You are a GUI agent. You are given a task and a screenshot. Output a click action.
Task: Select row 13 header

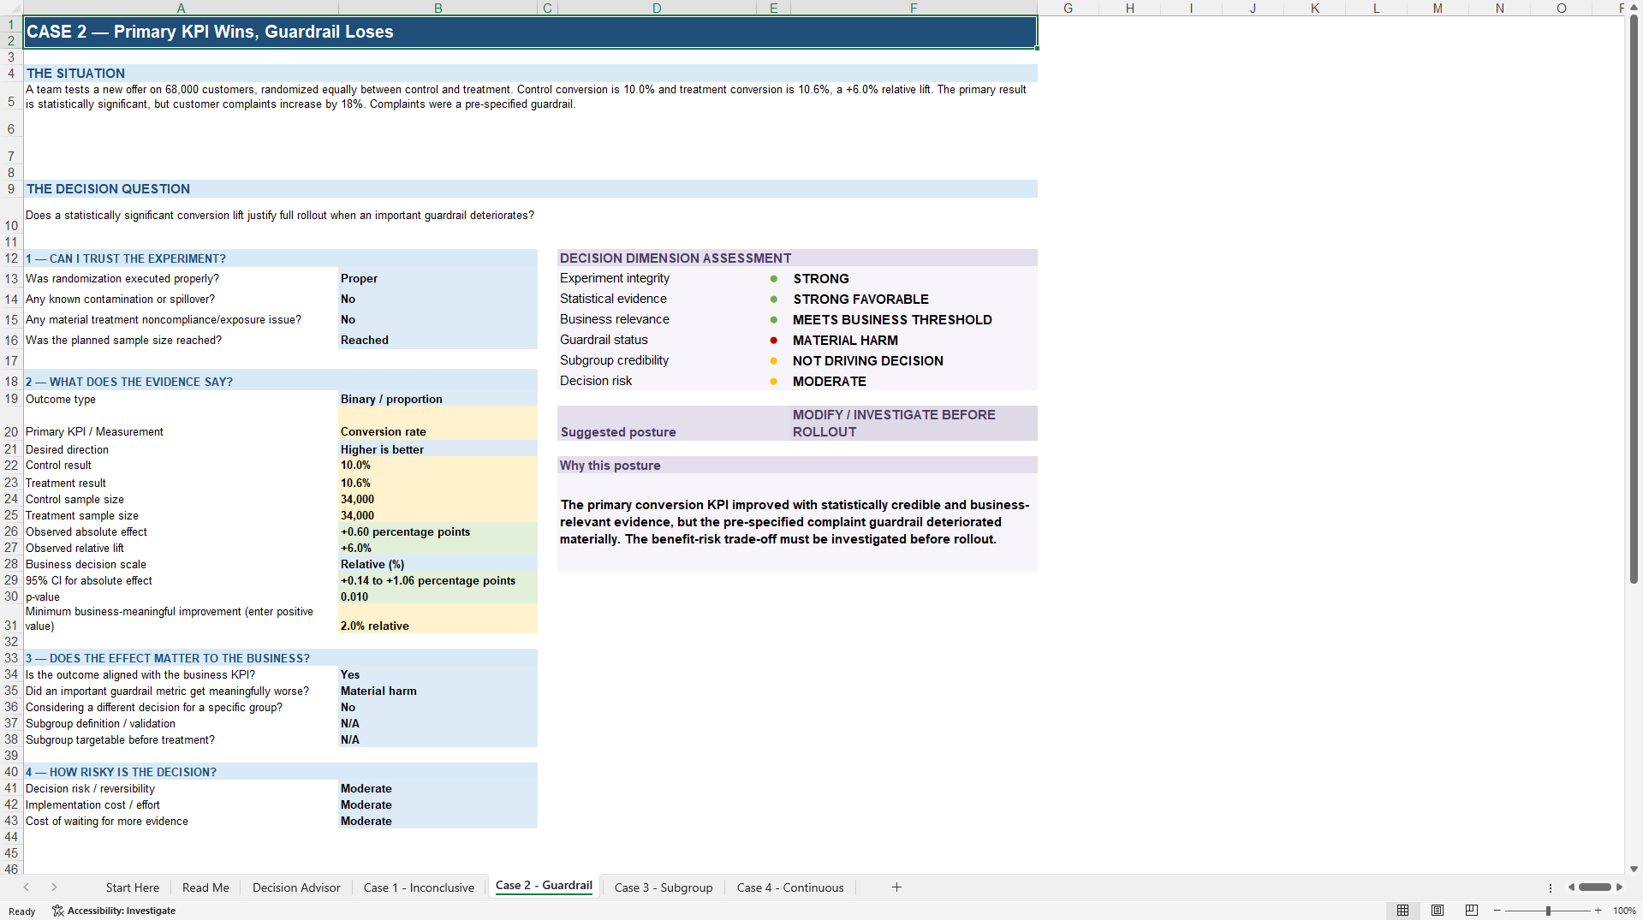pos(11,279)
